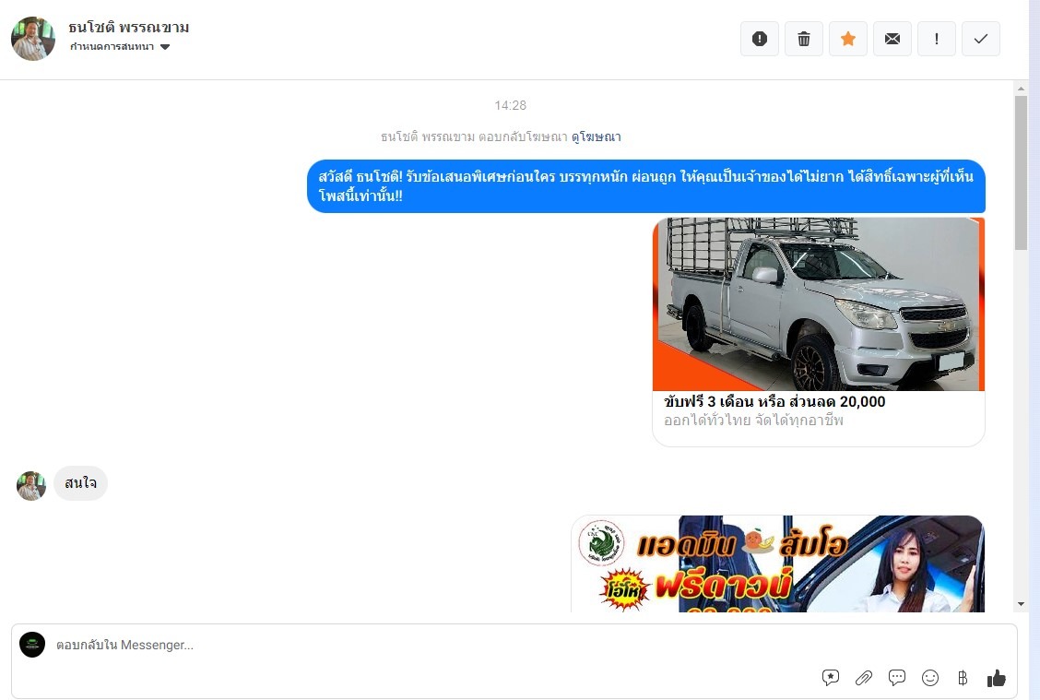Viewport: 1040px width, 700px height.
Task: Request payment with baht symbol icon
Action: 963,678
